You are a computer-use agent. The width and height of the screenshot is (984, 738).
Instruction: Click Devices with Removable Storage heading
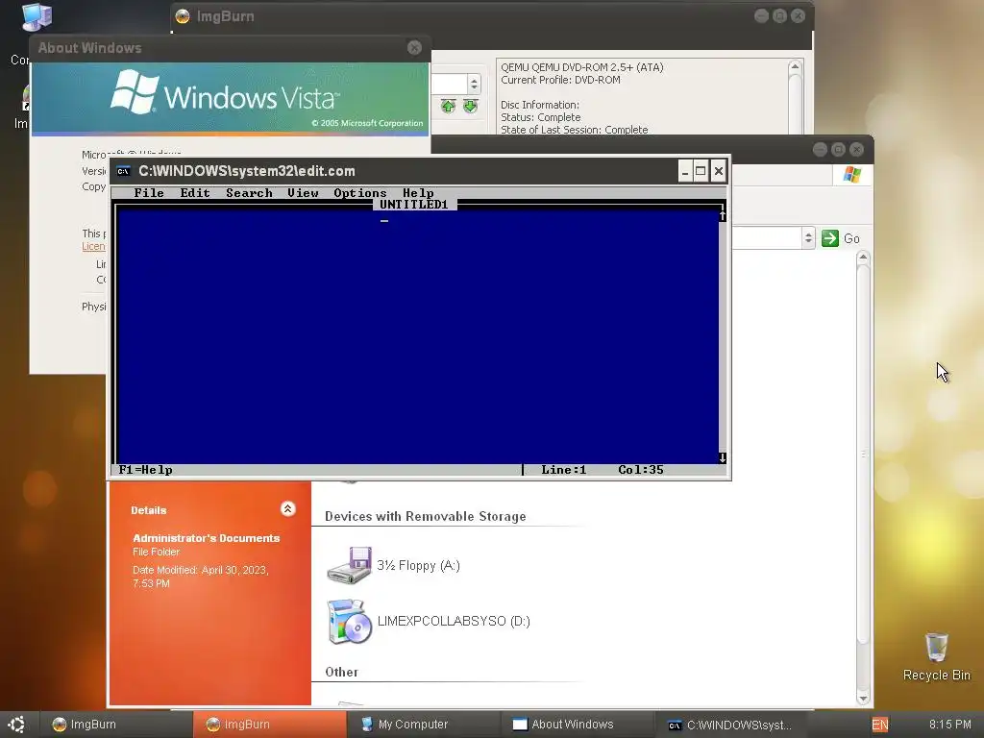[x=425, y=516]
